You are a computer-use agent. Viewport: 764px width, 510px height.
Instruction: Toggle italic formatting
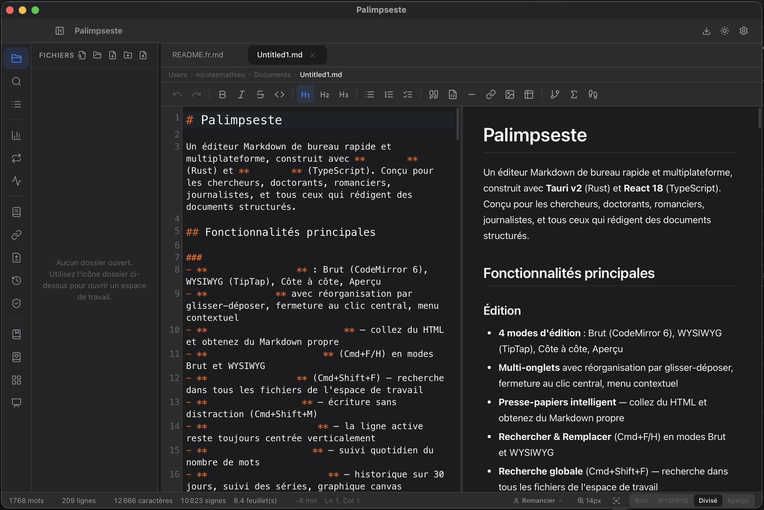241,94
